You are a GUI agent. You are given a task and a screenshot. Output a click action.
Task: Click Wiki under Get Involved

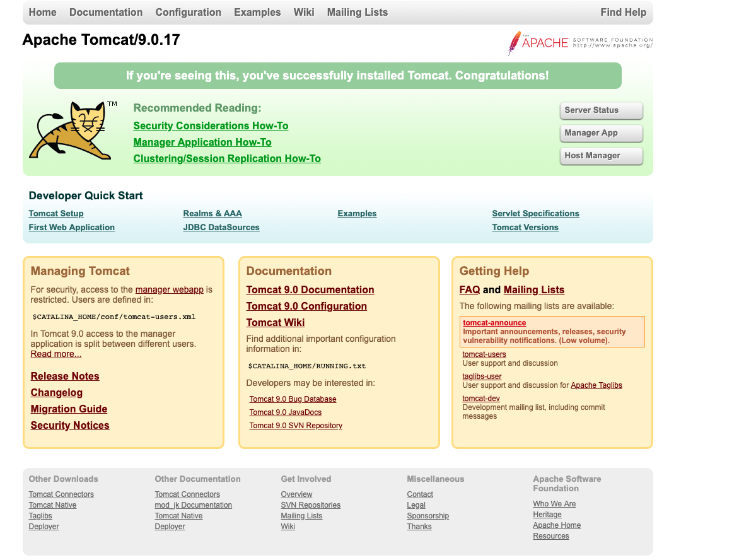288,527
